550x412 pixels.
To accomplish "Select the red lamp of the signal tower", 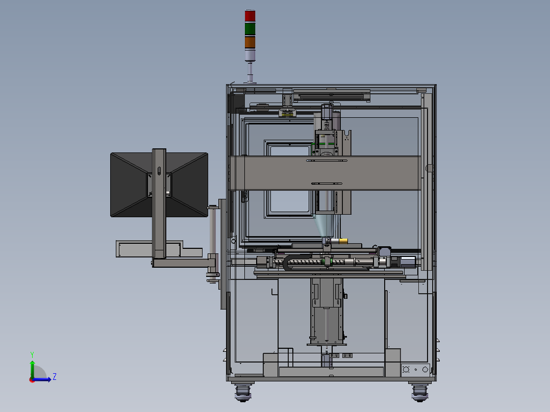I will coord(250,16).
